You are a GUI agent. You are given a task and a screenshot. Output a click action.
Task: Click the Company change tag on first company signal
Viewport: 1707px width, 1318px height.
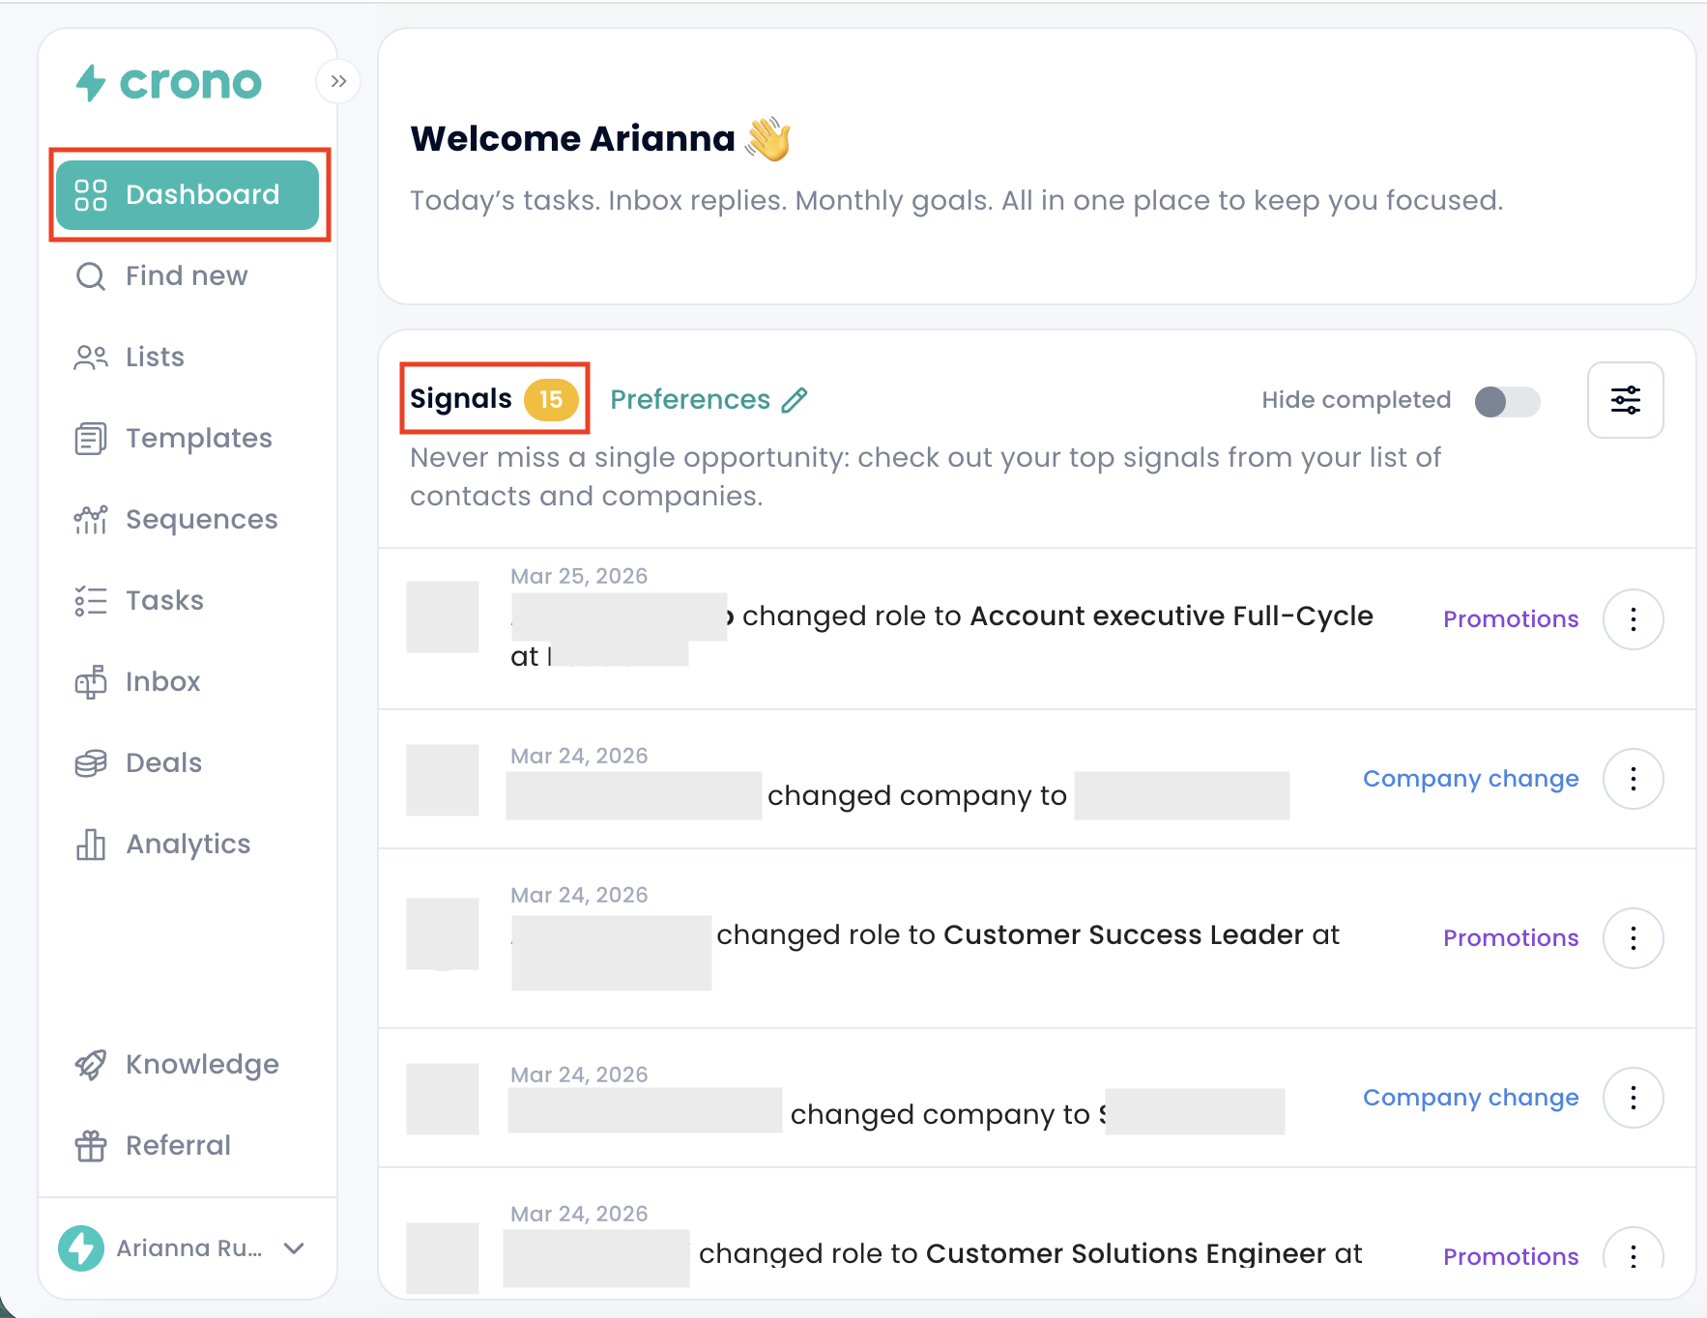click(1470, 779)
